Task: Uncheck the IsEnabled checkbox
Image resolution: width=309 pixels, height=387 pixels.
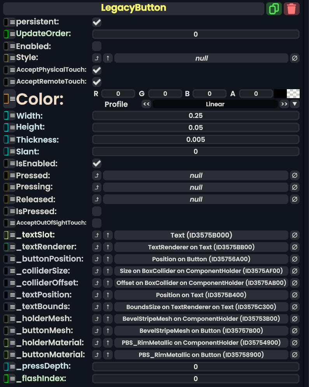Action: 97,164
